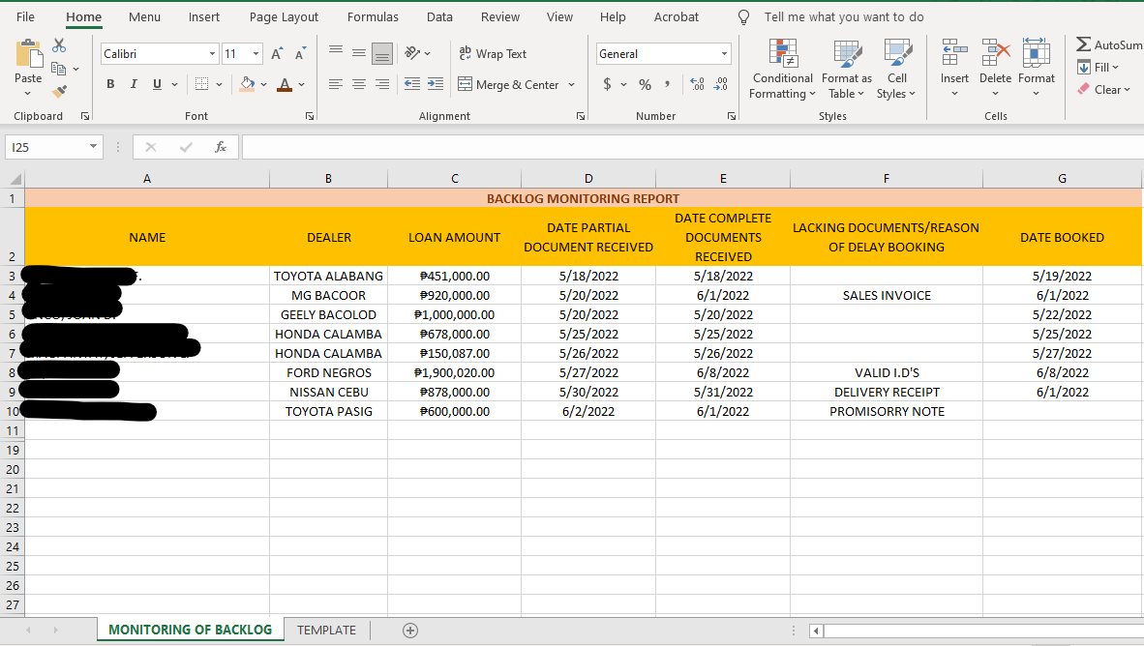Select the column C header

point(455,179)
